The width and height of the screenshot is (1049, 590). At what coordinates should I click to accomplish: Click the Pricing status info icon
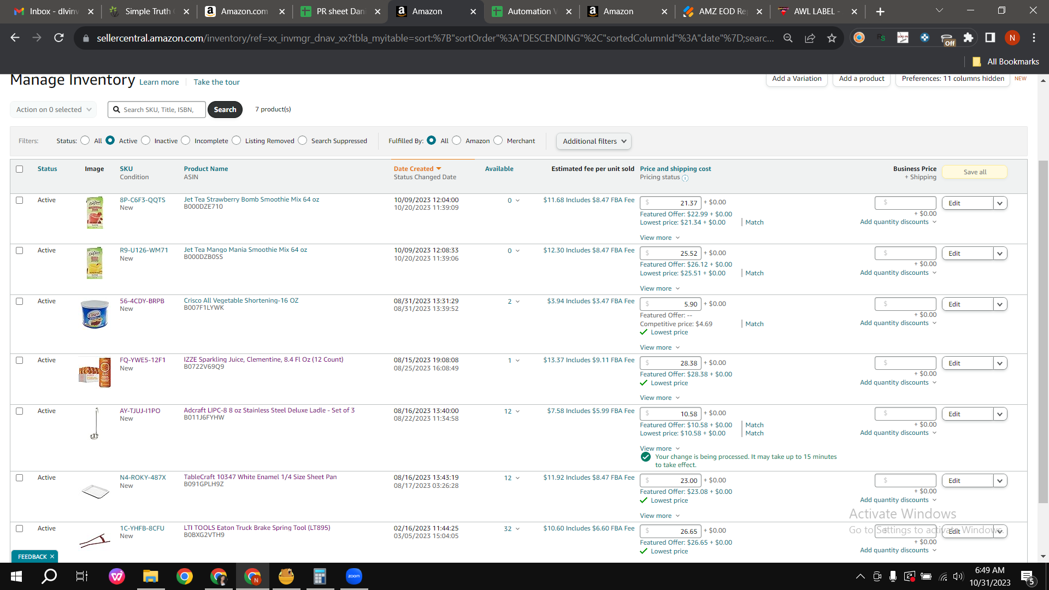point(685,178)
